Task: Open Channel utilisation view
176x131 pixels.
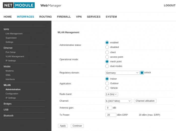Action: point(145,101)
